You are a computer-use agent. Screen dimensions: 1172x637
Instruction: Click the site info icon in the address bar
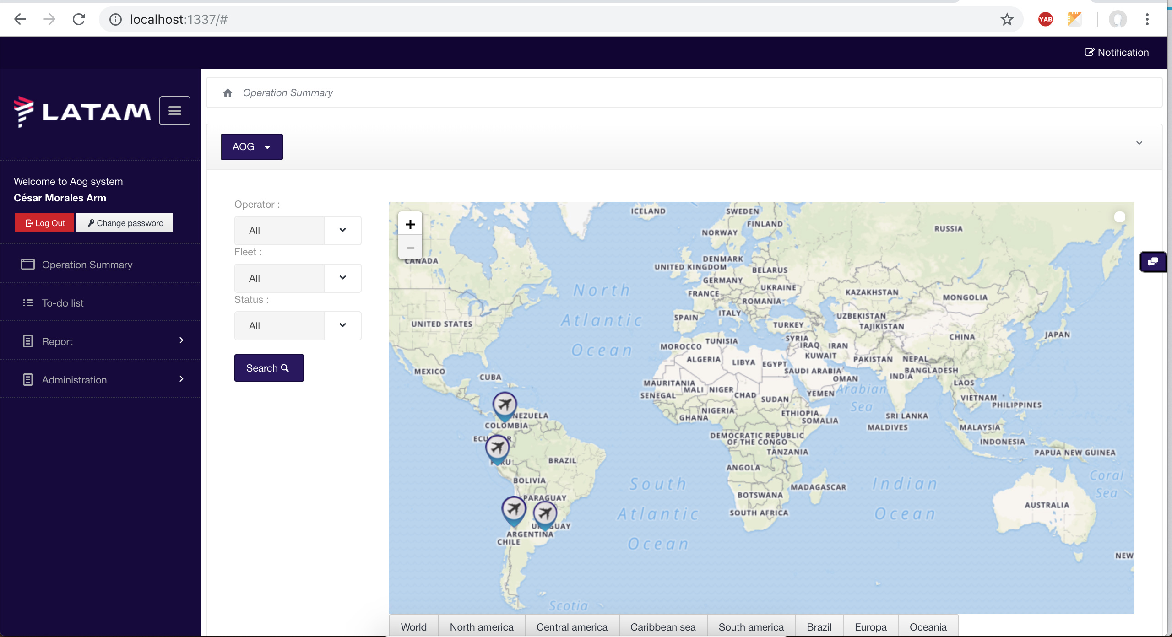coord(115,19)
